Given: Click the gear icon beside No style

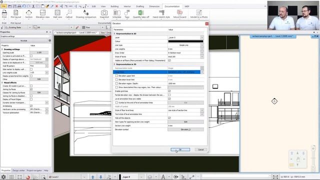Looking at the screenshot, I should coord(50,40).
